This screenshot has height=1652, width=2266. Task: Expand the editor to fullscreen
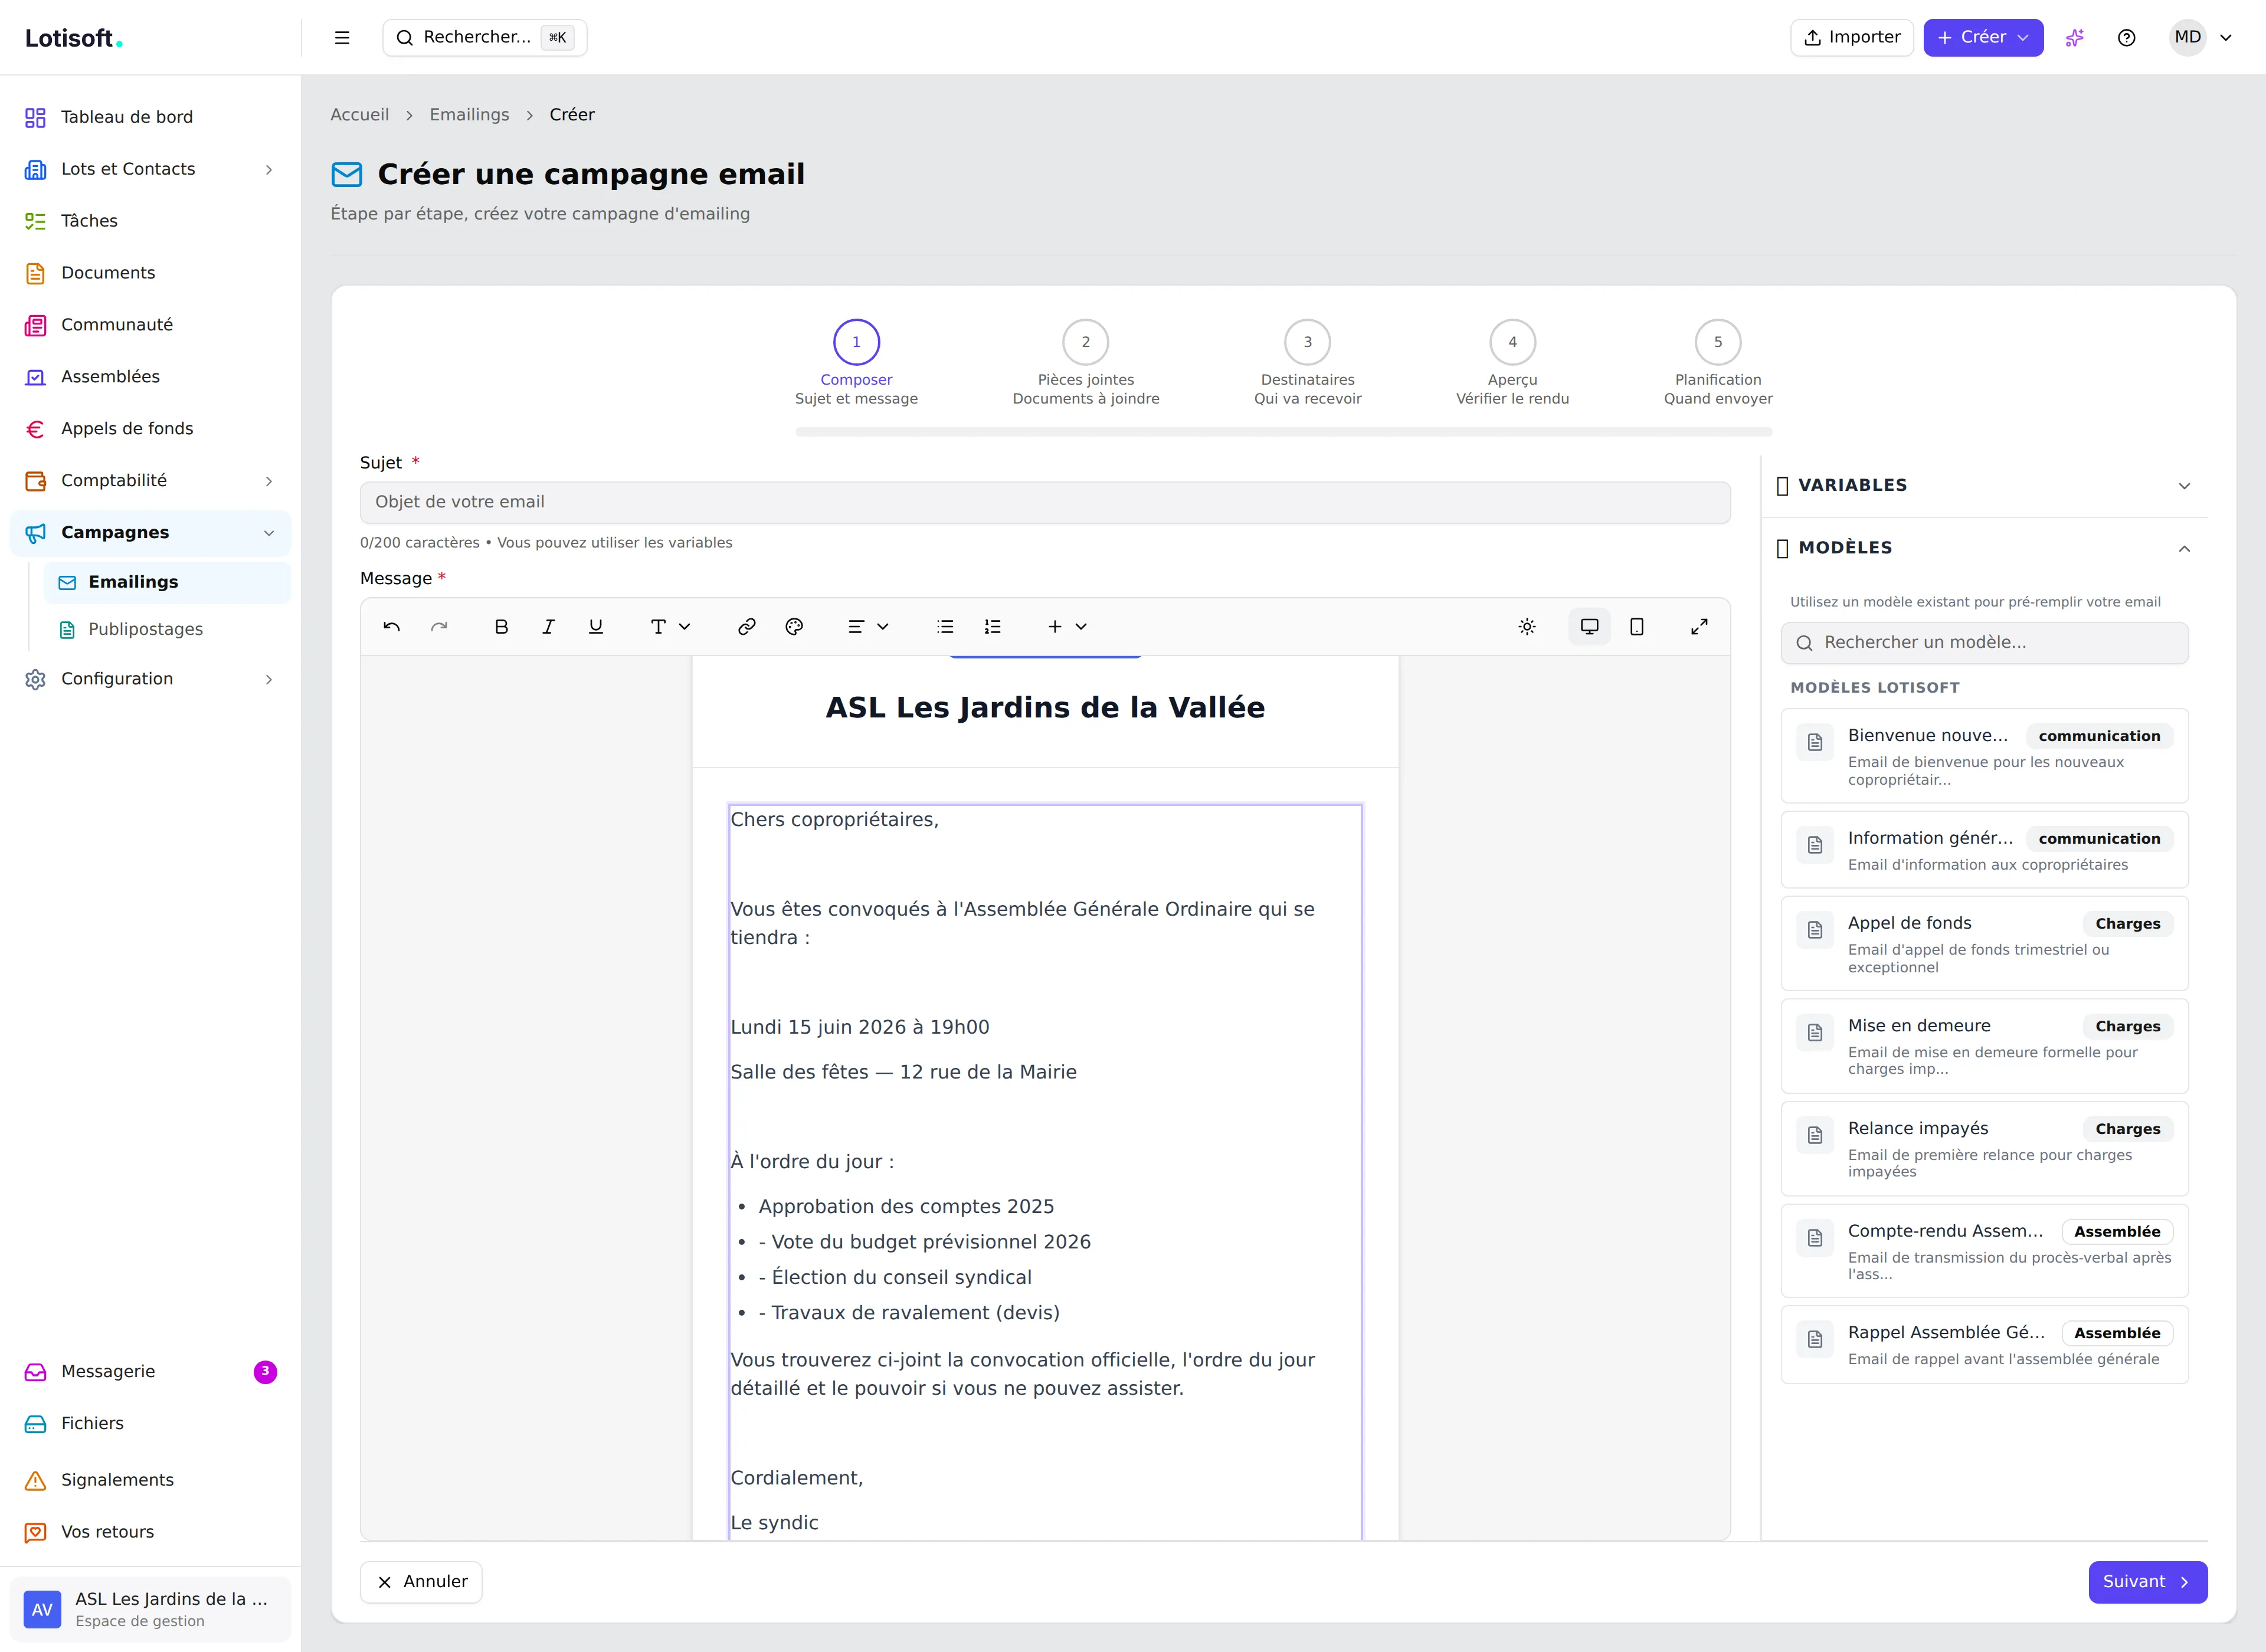[x=1699, y=627]
